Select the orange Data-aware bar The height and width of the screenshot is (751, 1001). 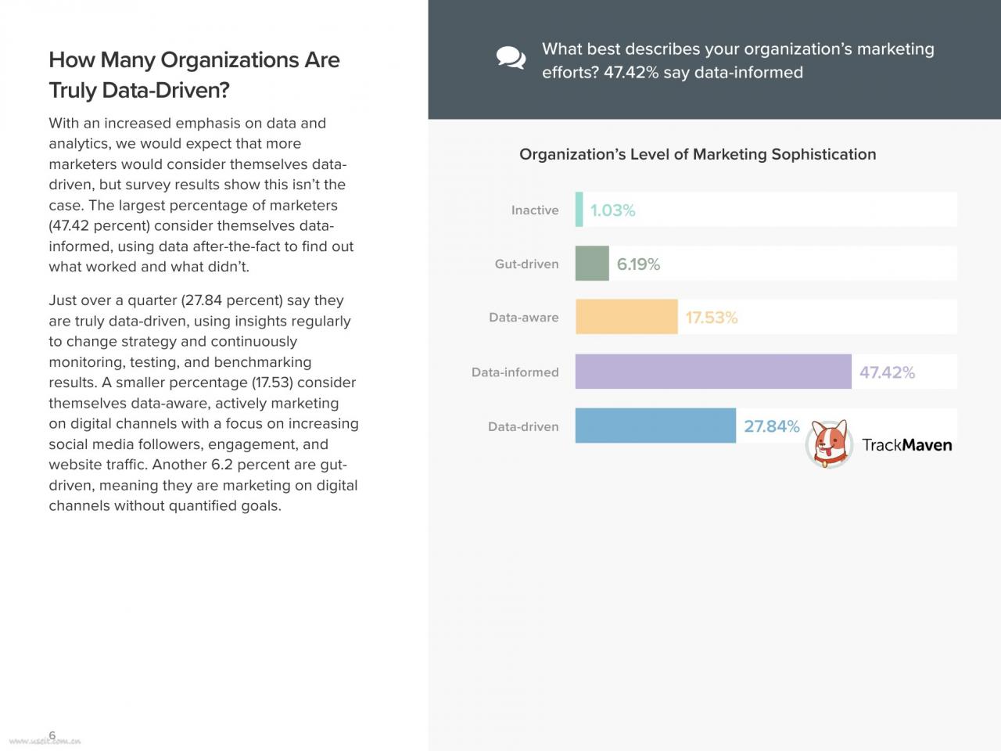626,317
